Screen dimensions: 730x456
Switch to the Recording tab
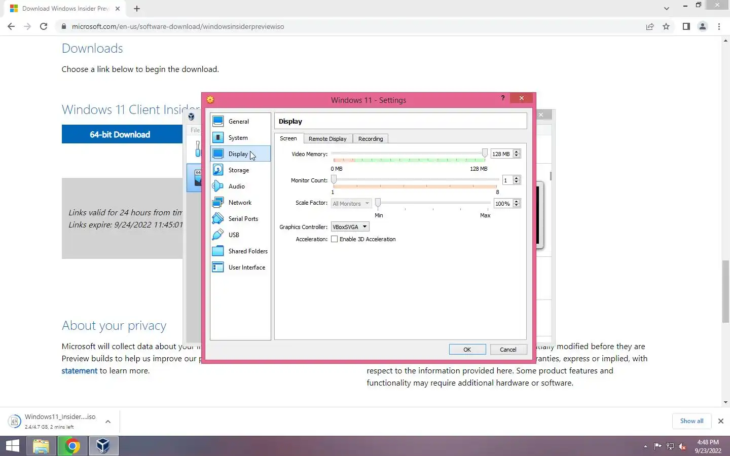tap(371, 139)
